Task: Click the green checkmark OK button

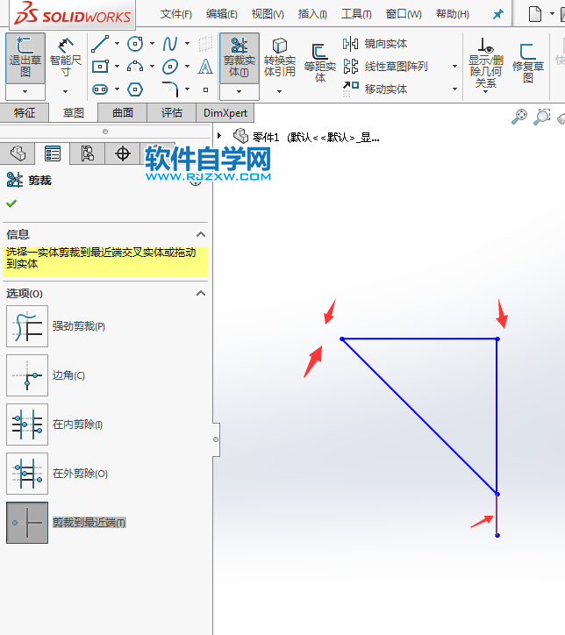Action: 11,203
